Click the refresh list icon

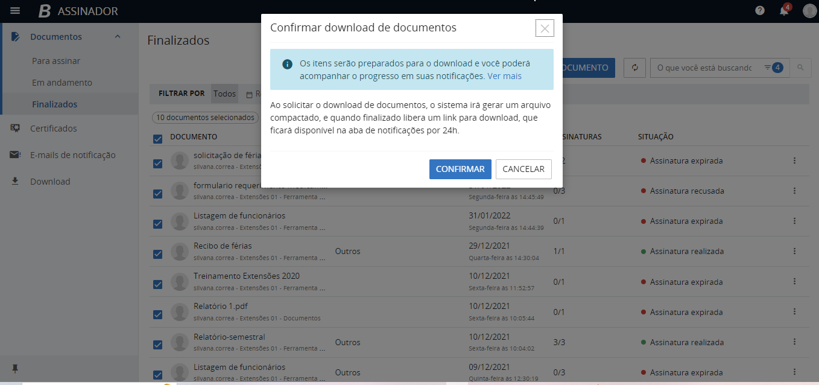click(634, 68)
